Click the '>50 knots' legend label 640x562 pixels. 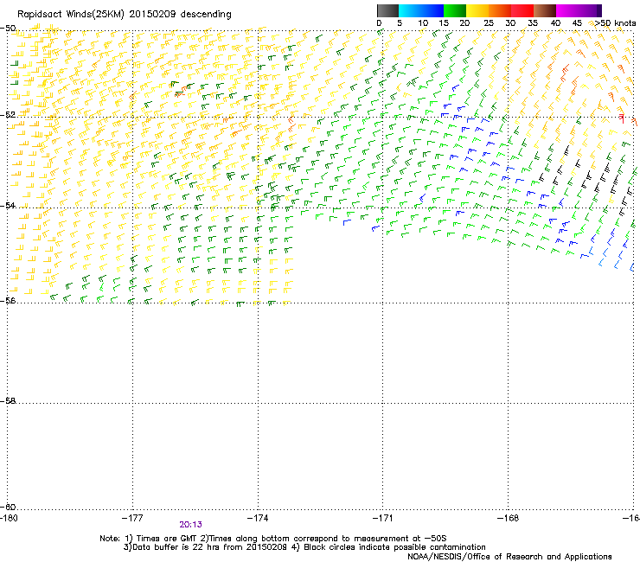(615, 23)
